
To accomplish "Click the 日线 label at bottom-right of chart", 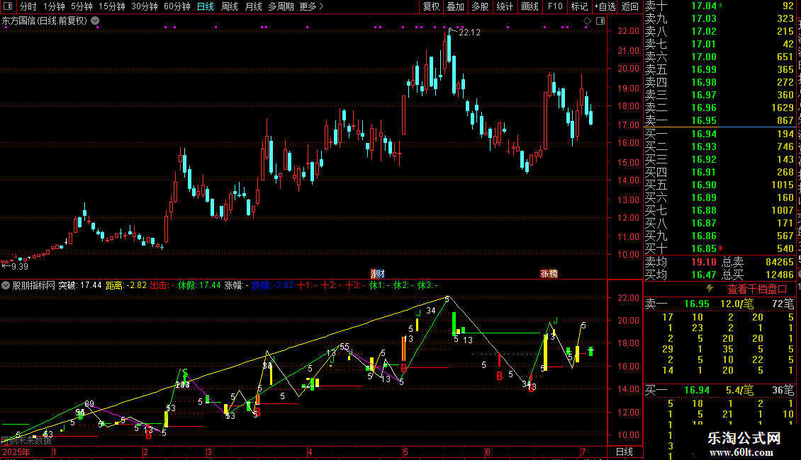I will (624, 452).
